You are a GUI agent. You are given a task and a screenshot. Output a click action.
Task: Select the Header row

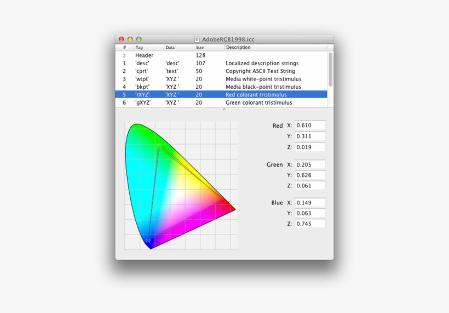(221, 55)
